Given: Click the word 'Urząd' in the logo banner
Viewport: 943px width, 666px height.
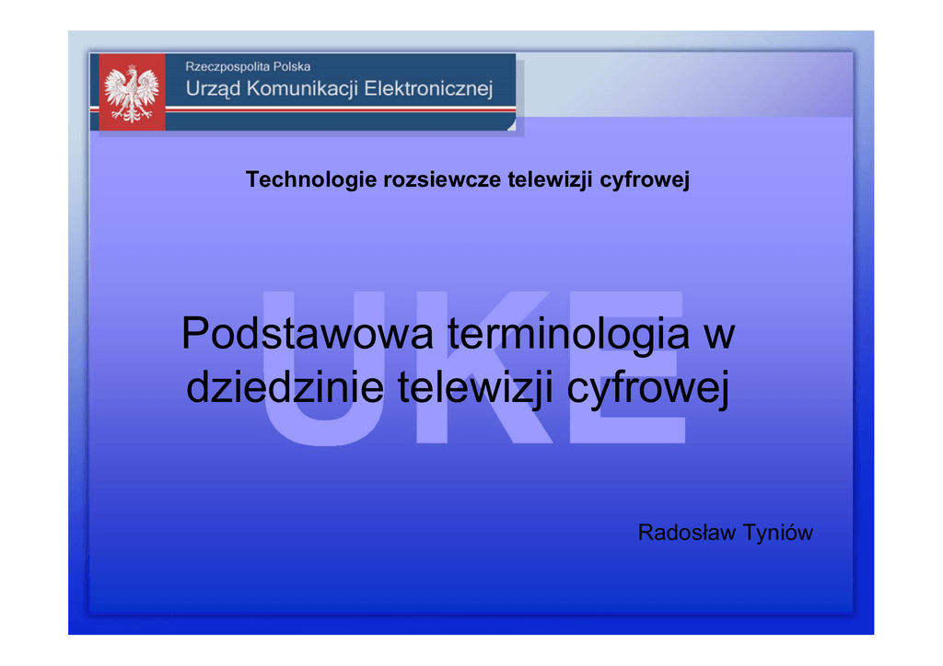Looking at the screenshot, I should 214,89.
